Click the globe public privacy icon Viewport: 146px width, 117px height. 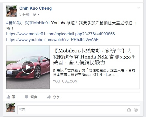pos(34,14)
